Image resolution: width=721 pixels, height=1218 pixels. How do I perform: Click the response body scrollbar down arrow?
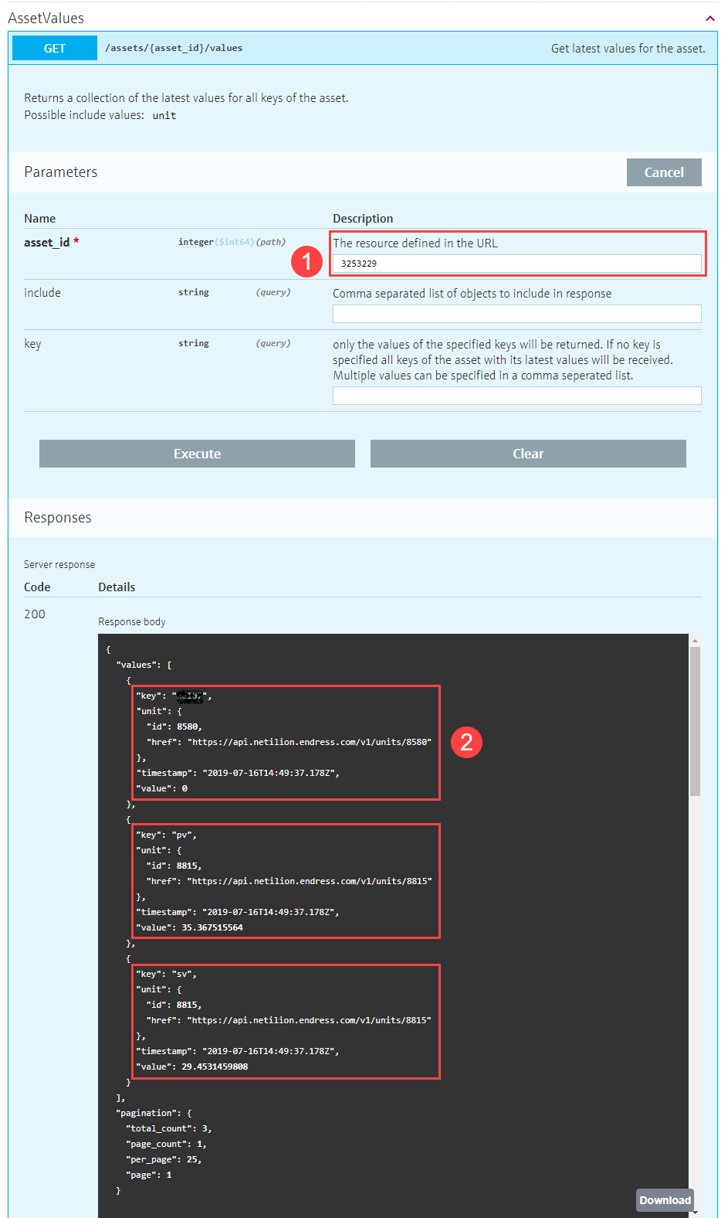click(695, 1212)
